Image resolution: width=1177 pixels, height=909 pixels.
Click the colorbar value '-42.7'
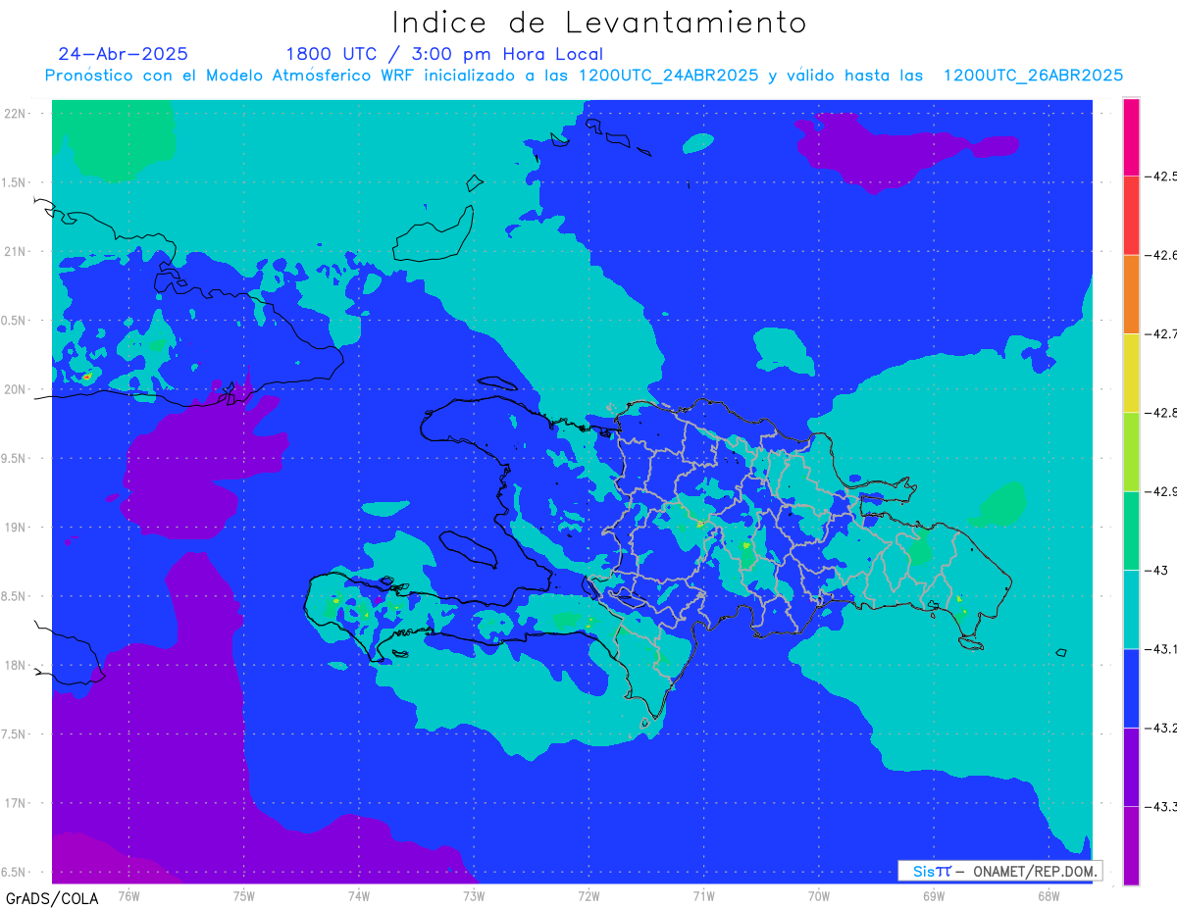point(1162,334)
